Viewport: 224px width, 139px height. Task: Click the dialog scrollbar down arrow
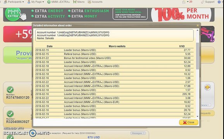[x=197, y=116]
